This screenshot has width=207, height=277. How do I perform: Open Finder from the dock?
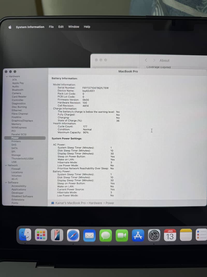click(25, 235)
